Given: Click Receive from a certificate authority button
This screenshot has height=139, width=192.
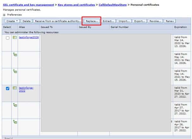Looking at the screenshot, I should tap(58, 21).
